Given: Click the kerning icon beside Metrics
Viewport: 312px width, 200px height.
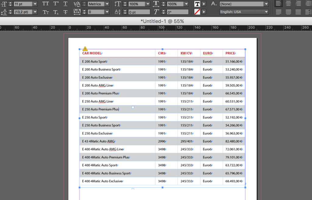Looking at the screenshot, I should (77, 4).
